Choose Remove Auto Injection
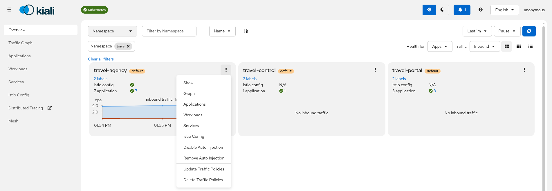Image resolution: width=552 pixels, height=191 pixels. 204,158
